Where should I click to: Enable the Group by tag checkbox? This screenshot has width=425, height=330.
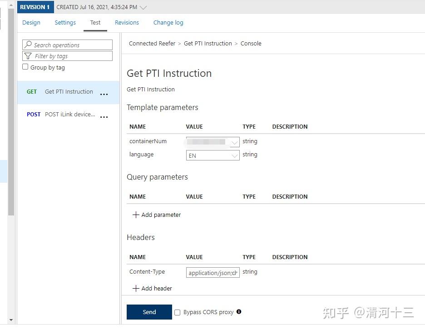[x=25, y=66]
